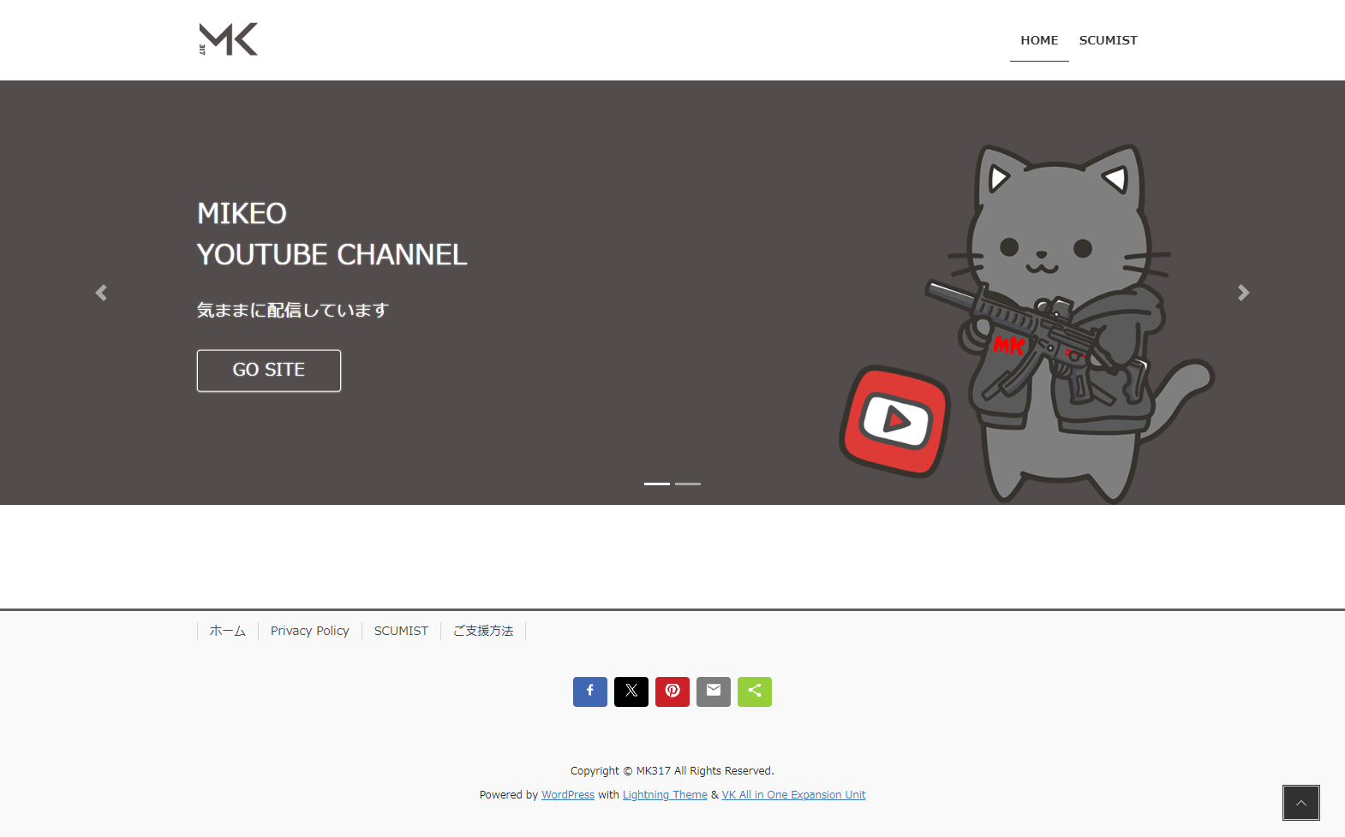Screen dimensions: 1345x837
Task: Share page via email icon
Action: coord(713,692)
